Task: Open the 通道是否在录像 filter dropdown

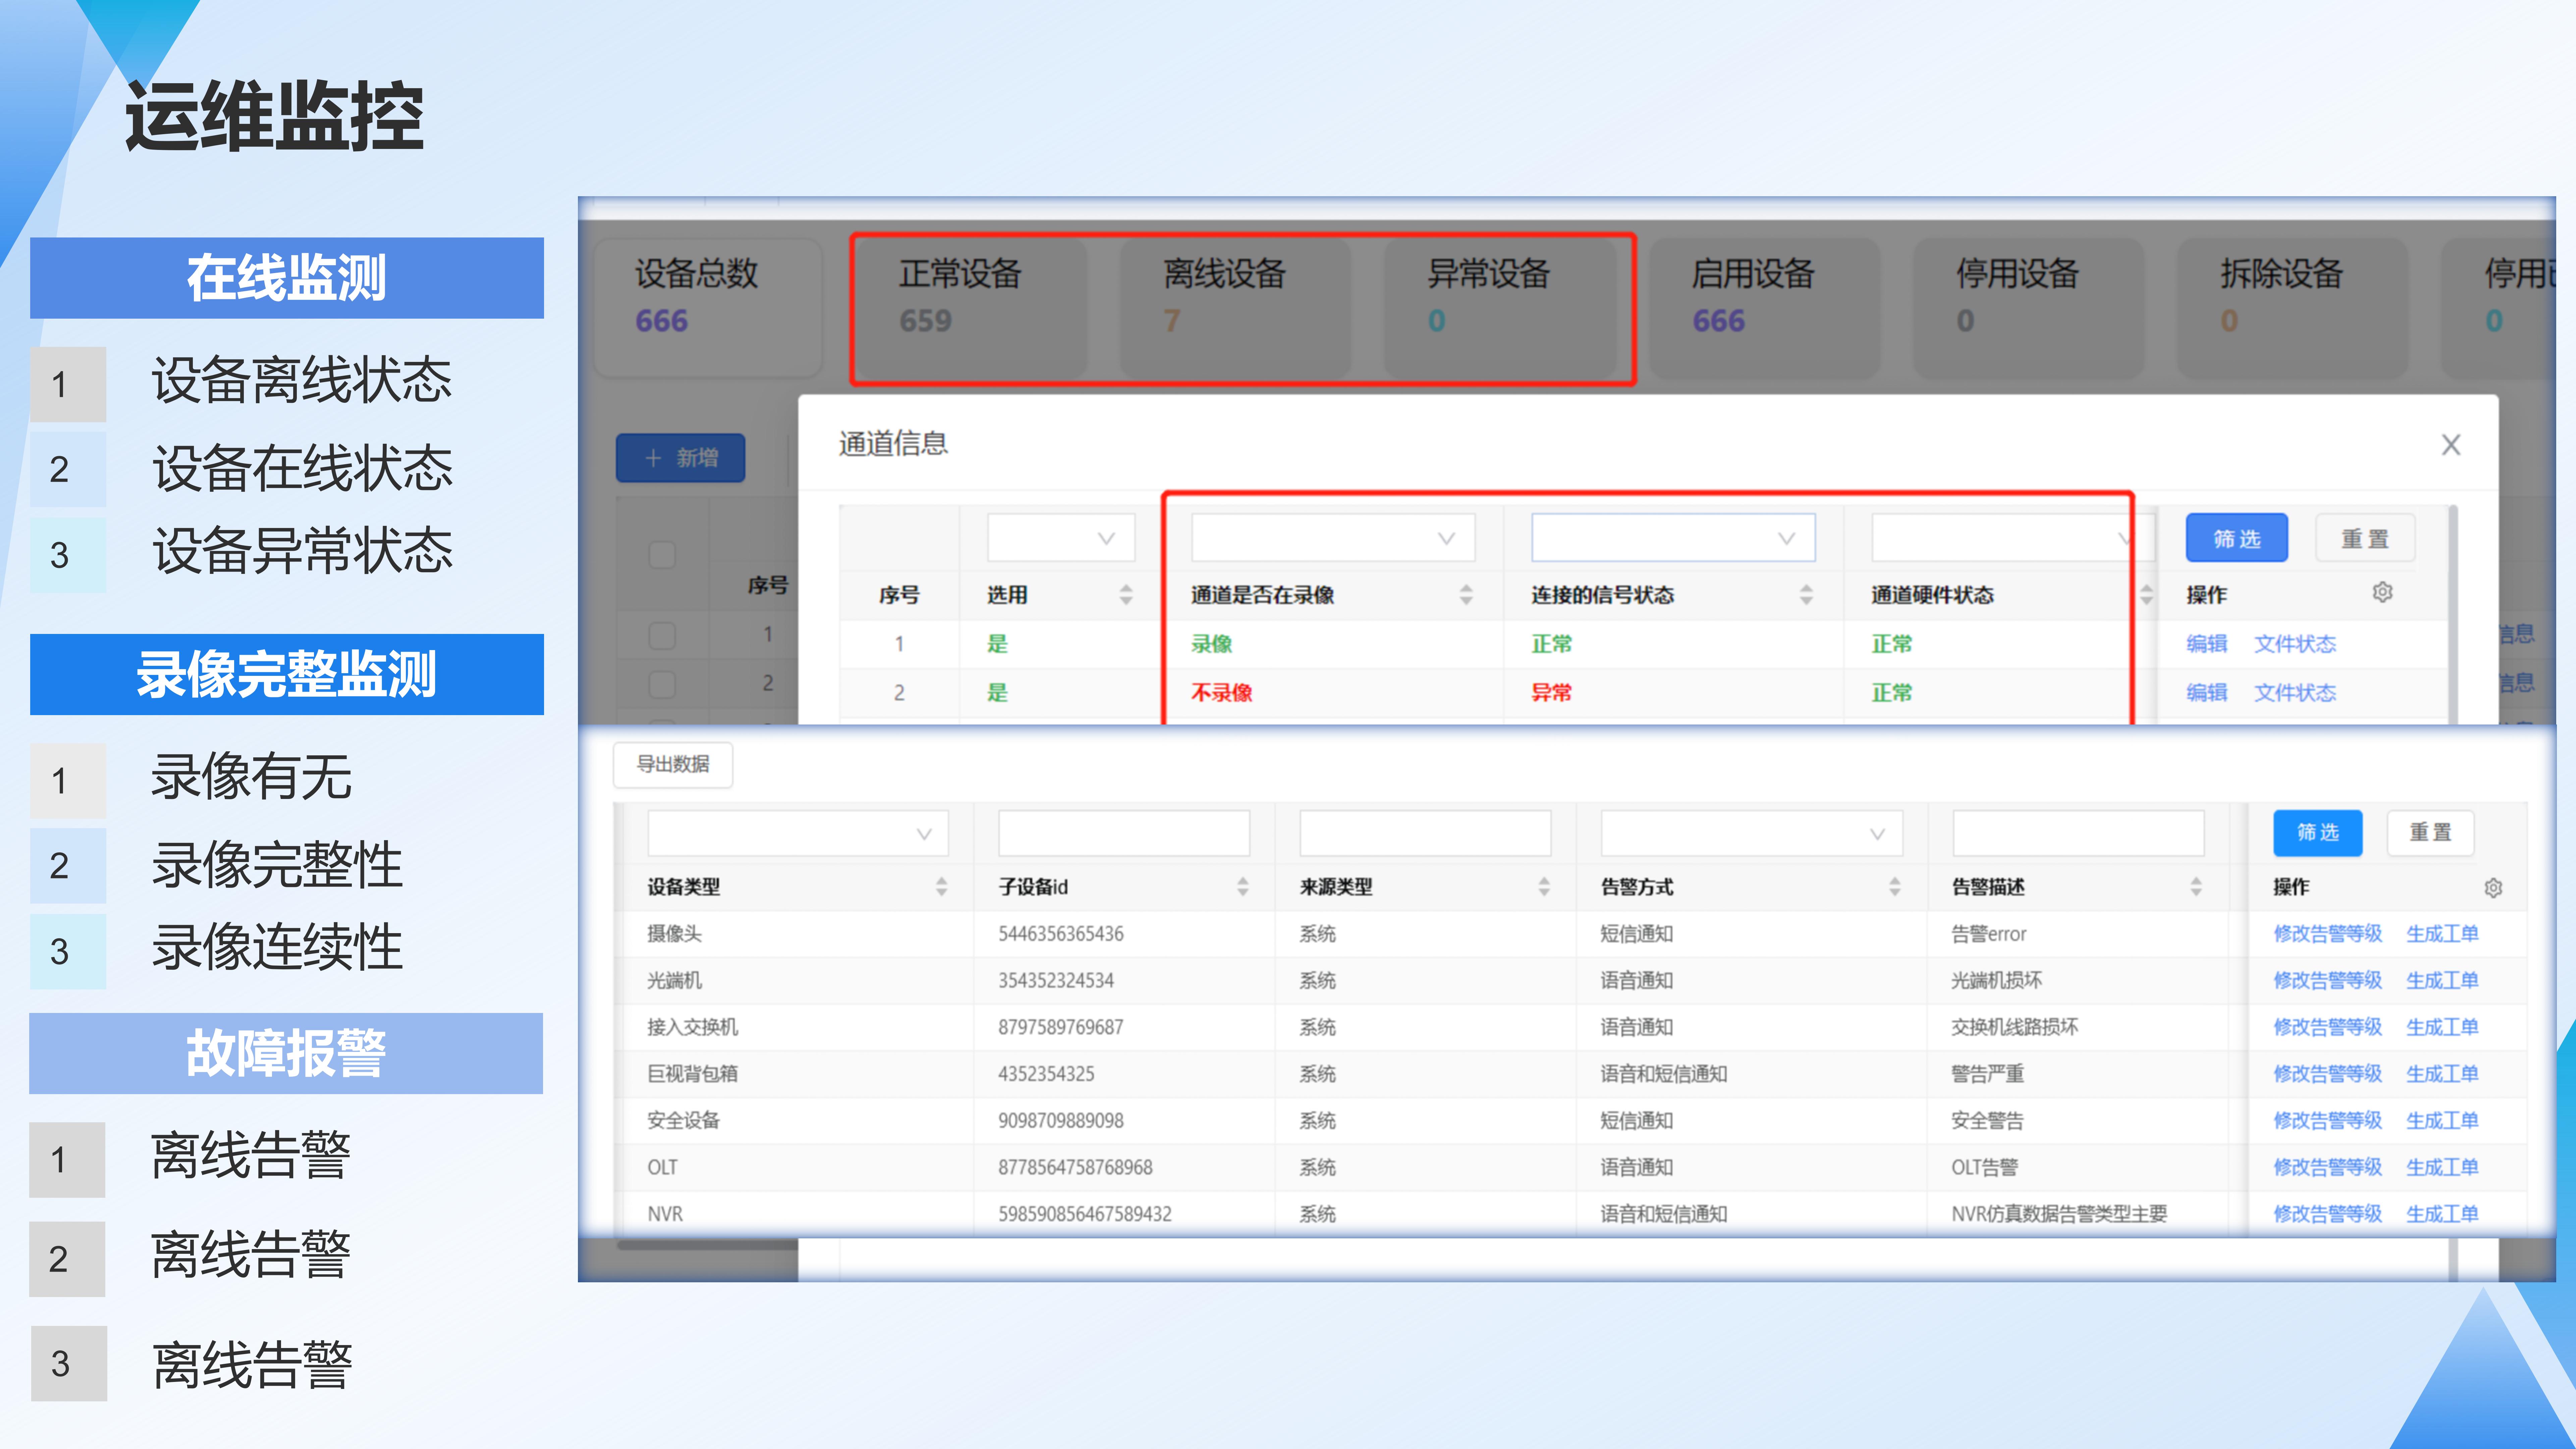Action: point(1333,538)
